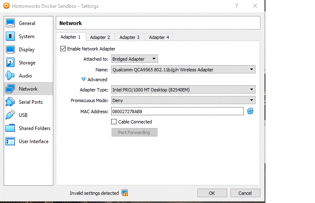Select the Shared Folders category label
Image resolution: width=315 pixels, height=203 pixels.
[x=34, y=128]
